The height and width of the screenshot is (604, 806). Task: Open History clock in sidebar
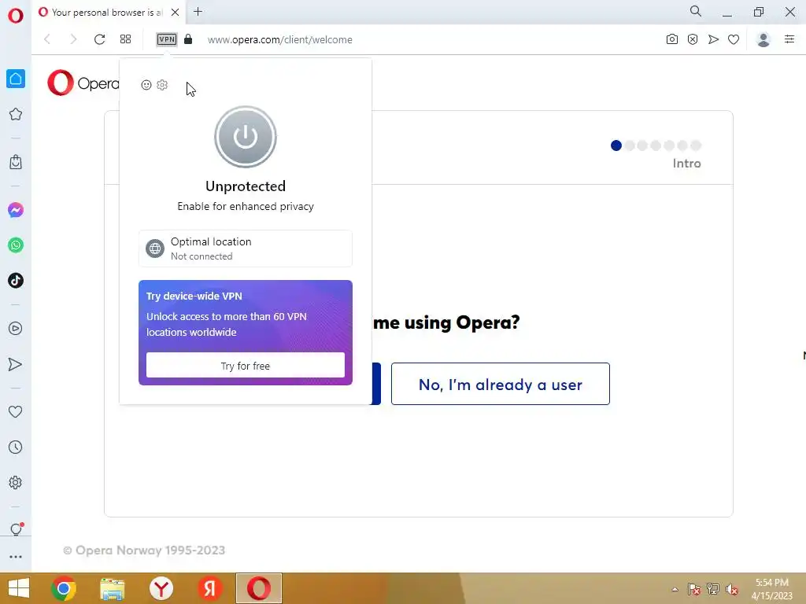[x=16, y=447]
